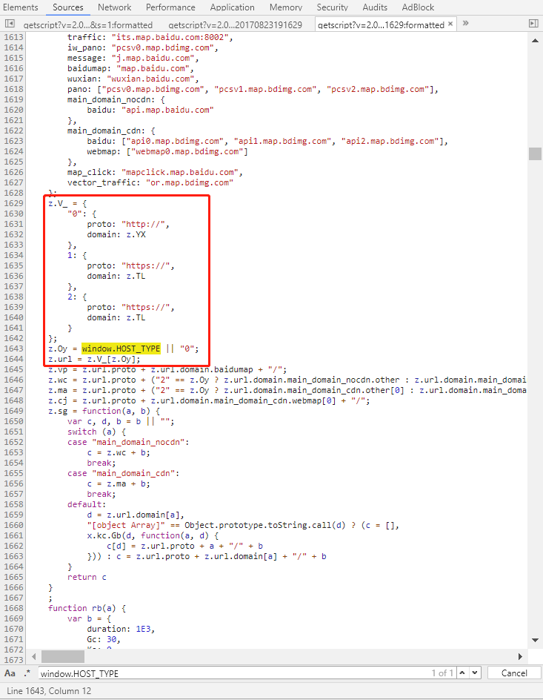Click horizontal scrollbar left arrow

(34, 656)
